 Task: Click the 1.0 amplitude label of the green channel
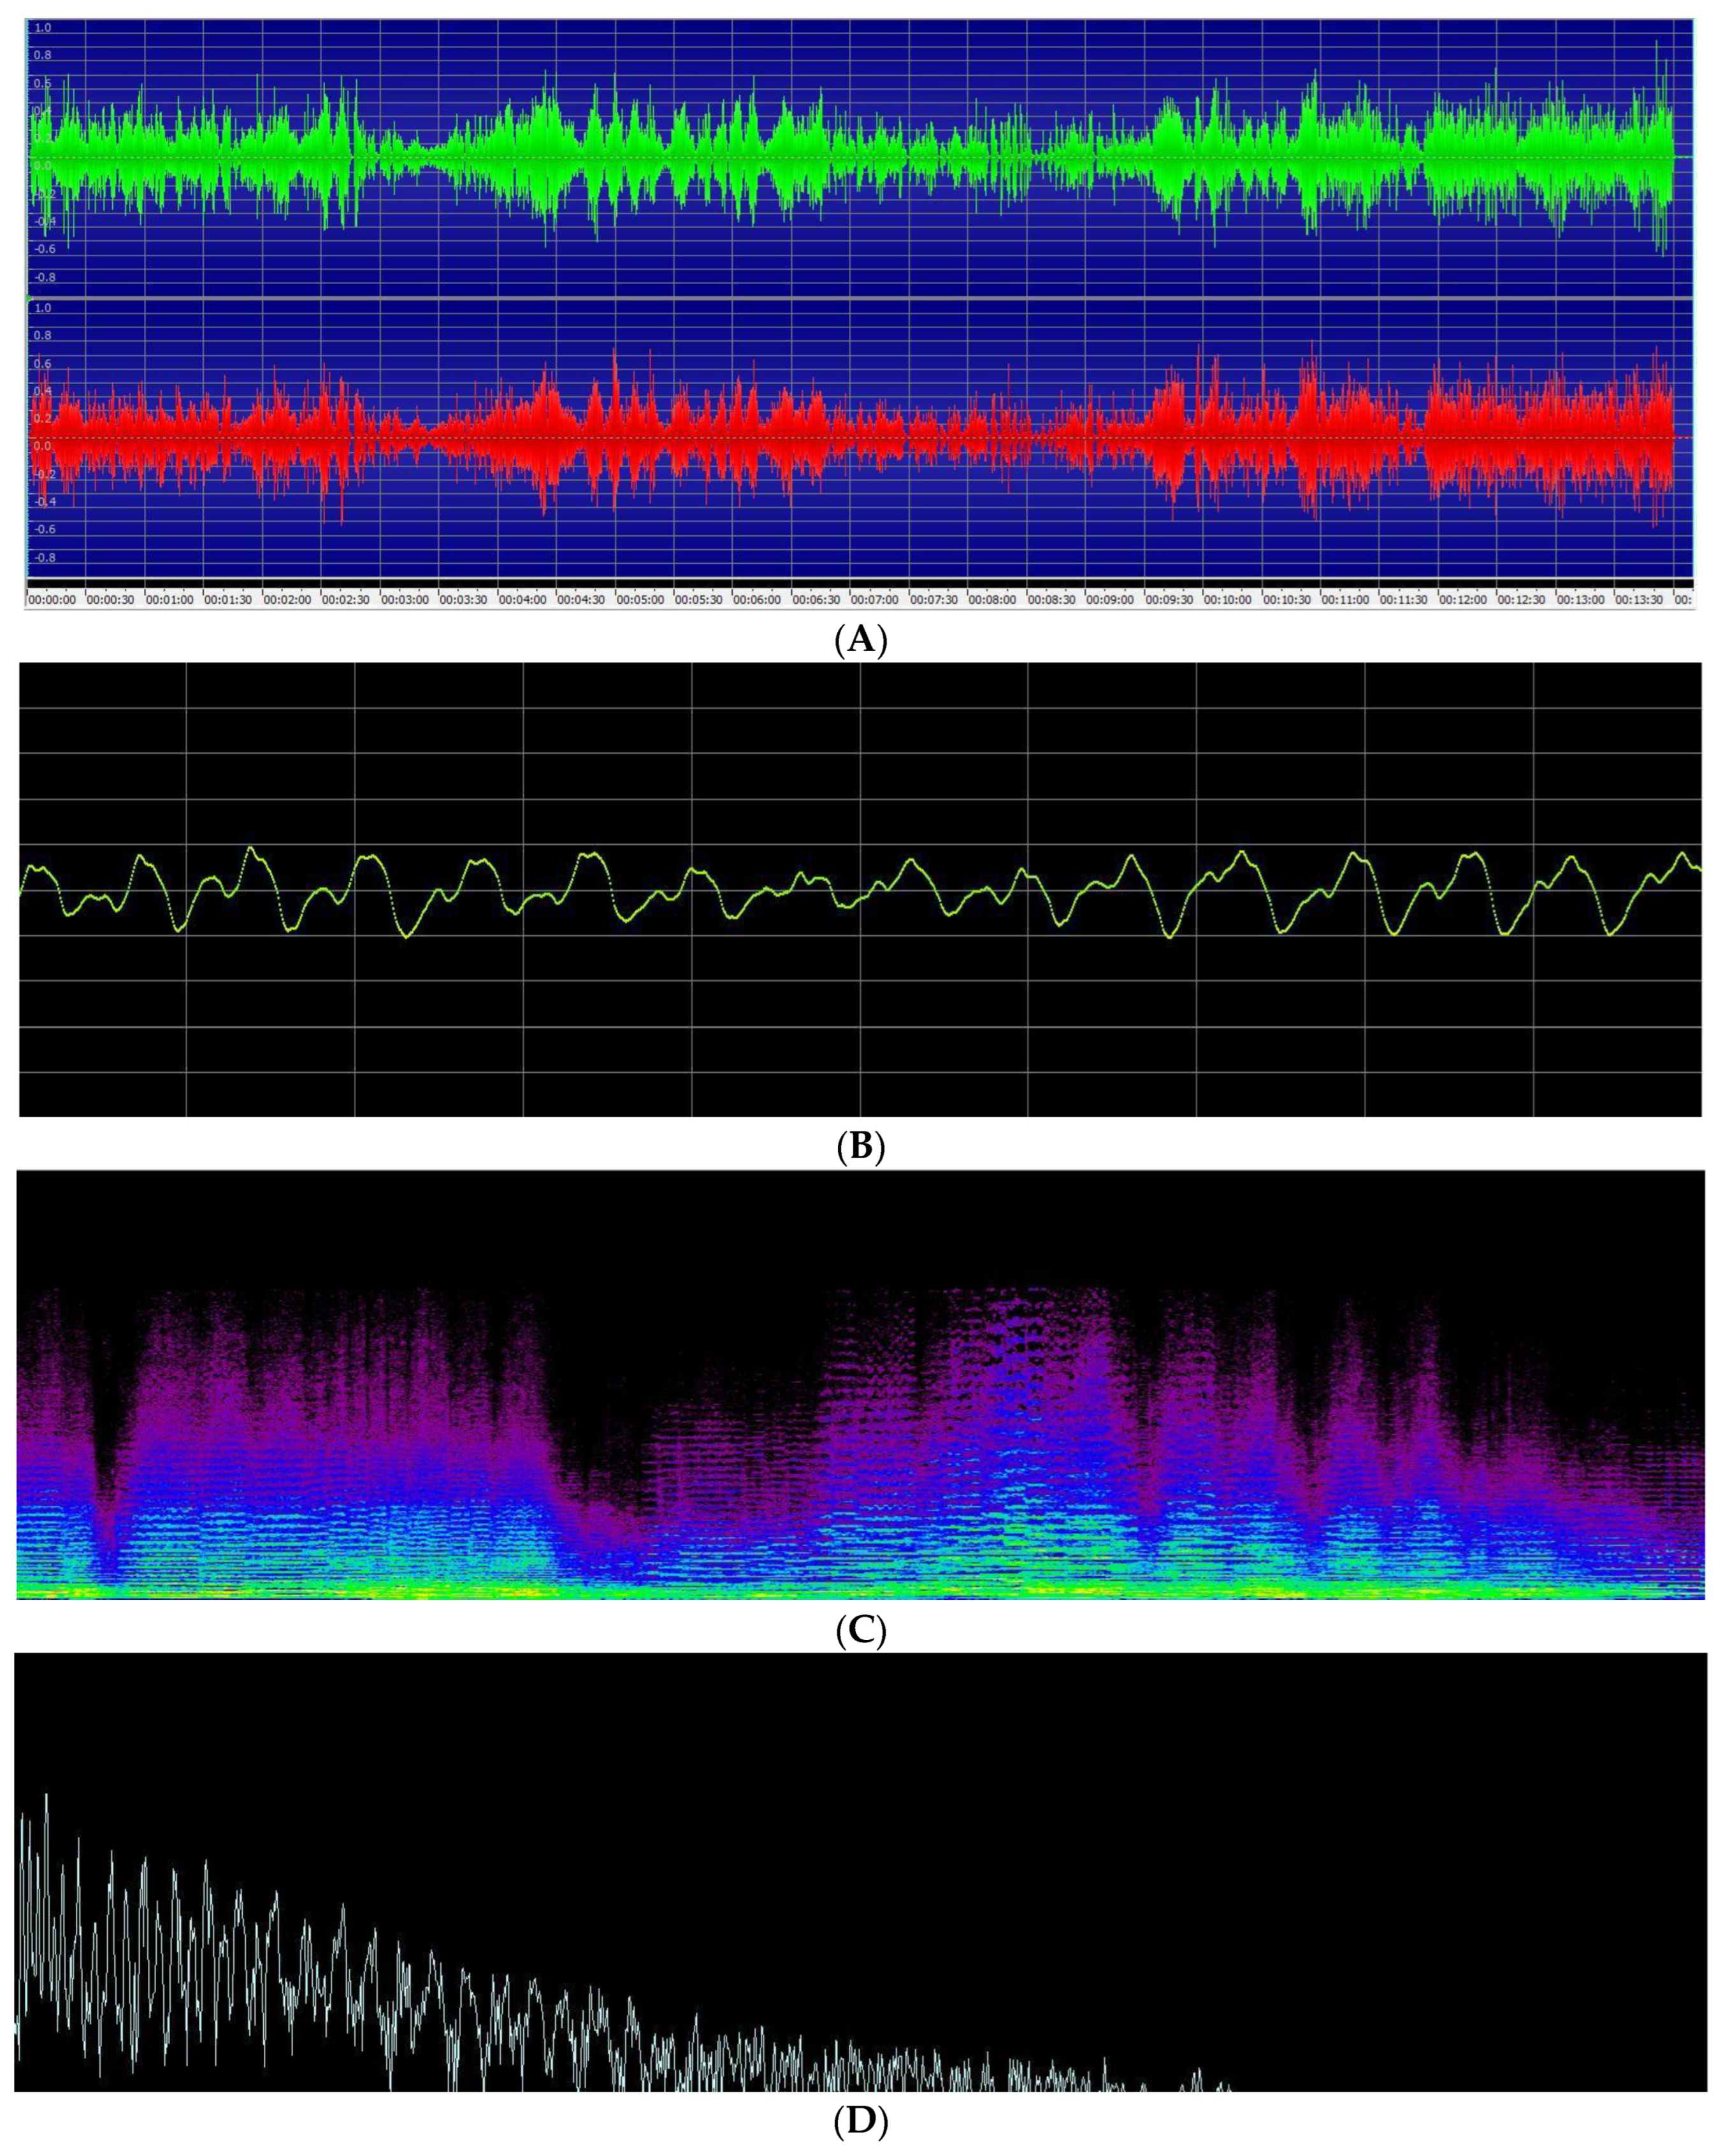tap(43, 28)
